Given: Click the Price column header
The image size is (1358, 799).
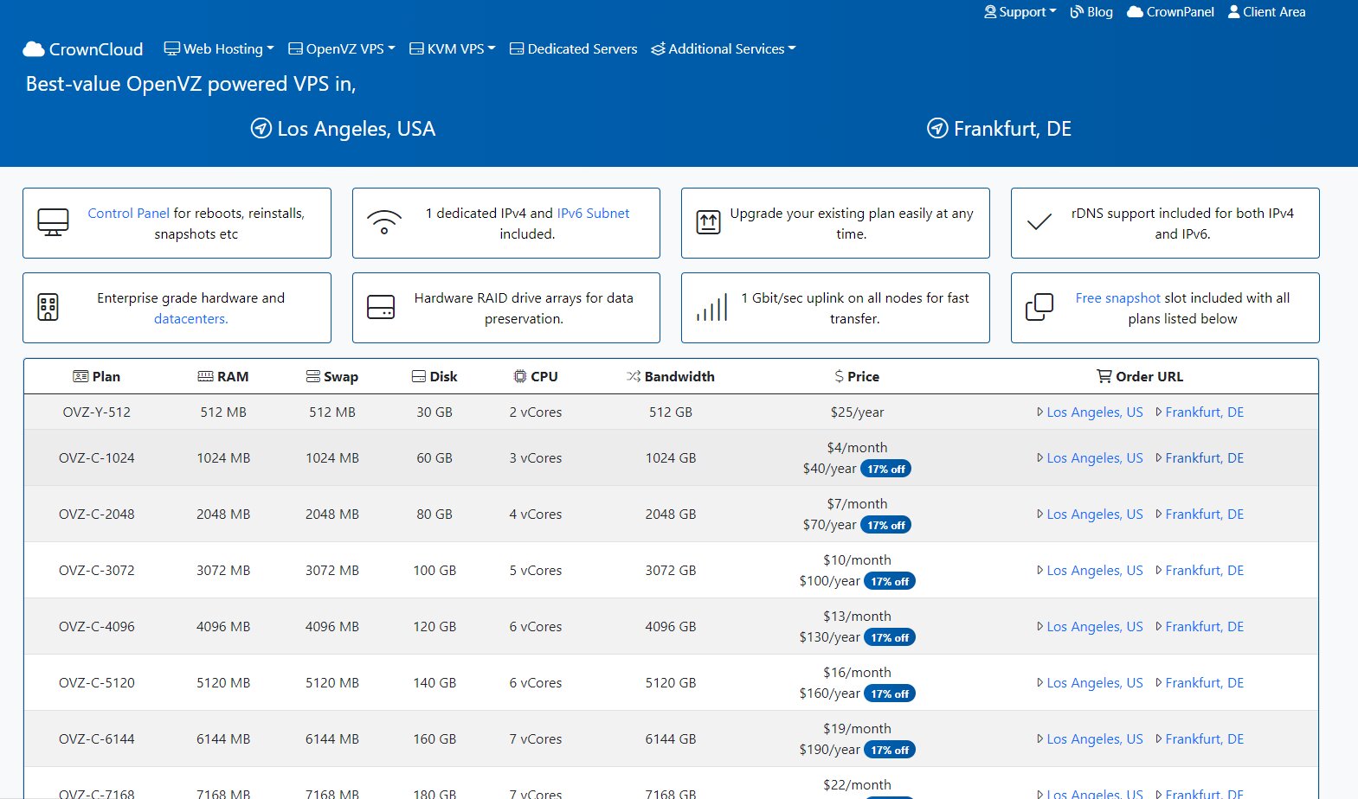Looking at the screenshot, I should [x=857, y=377].
